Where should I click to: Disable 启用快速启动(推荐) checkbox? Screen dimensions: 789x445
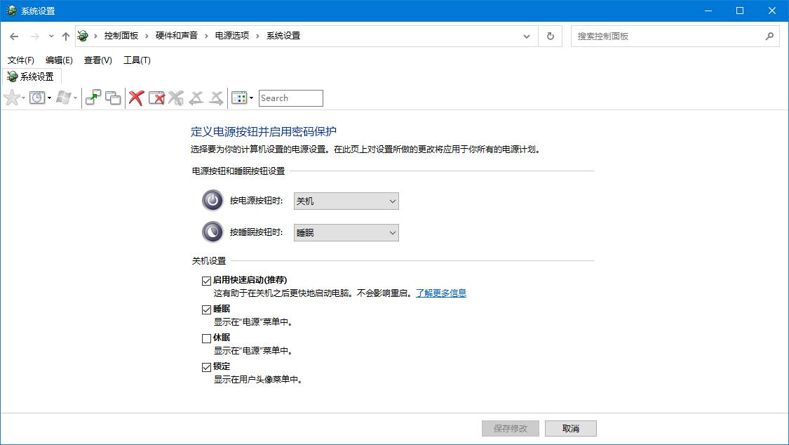(x=206, y=280)
